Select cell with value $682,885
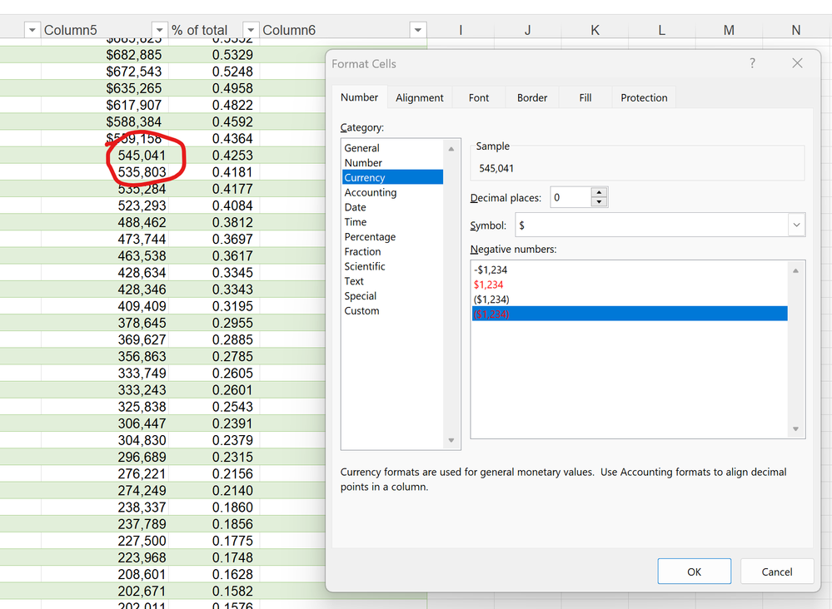 (105, 55)
